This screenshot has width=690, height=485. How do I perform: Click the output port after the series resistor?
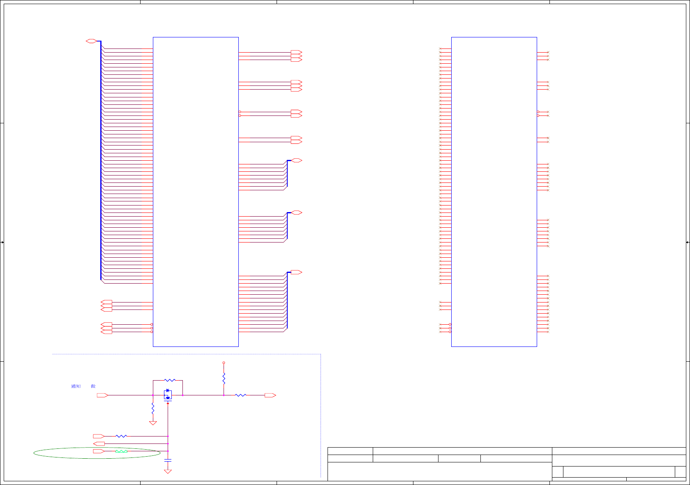(x=270, y=395)
